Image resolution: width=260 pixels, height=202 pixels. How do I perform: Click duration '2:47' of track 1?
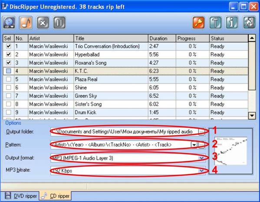(x=154, y=46)
